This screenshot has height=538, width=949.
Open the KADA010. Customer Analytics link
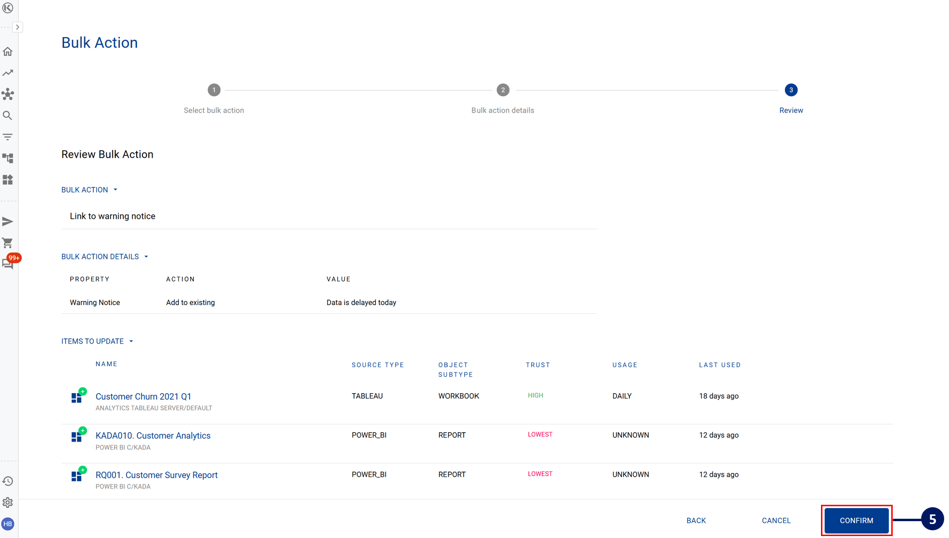[153, 436]
